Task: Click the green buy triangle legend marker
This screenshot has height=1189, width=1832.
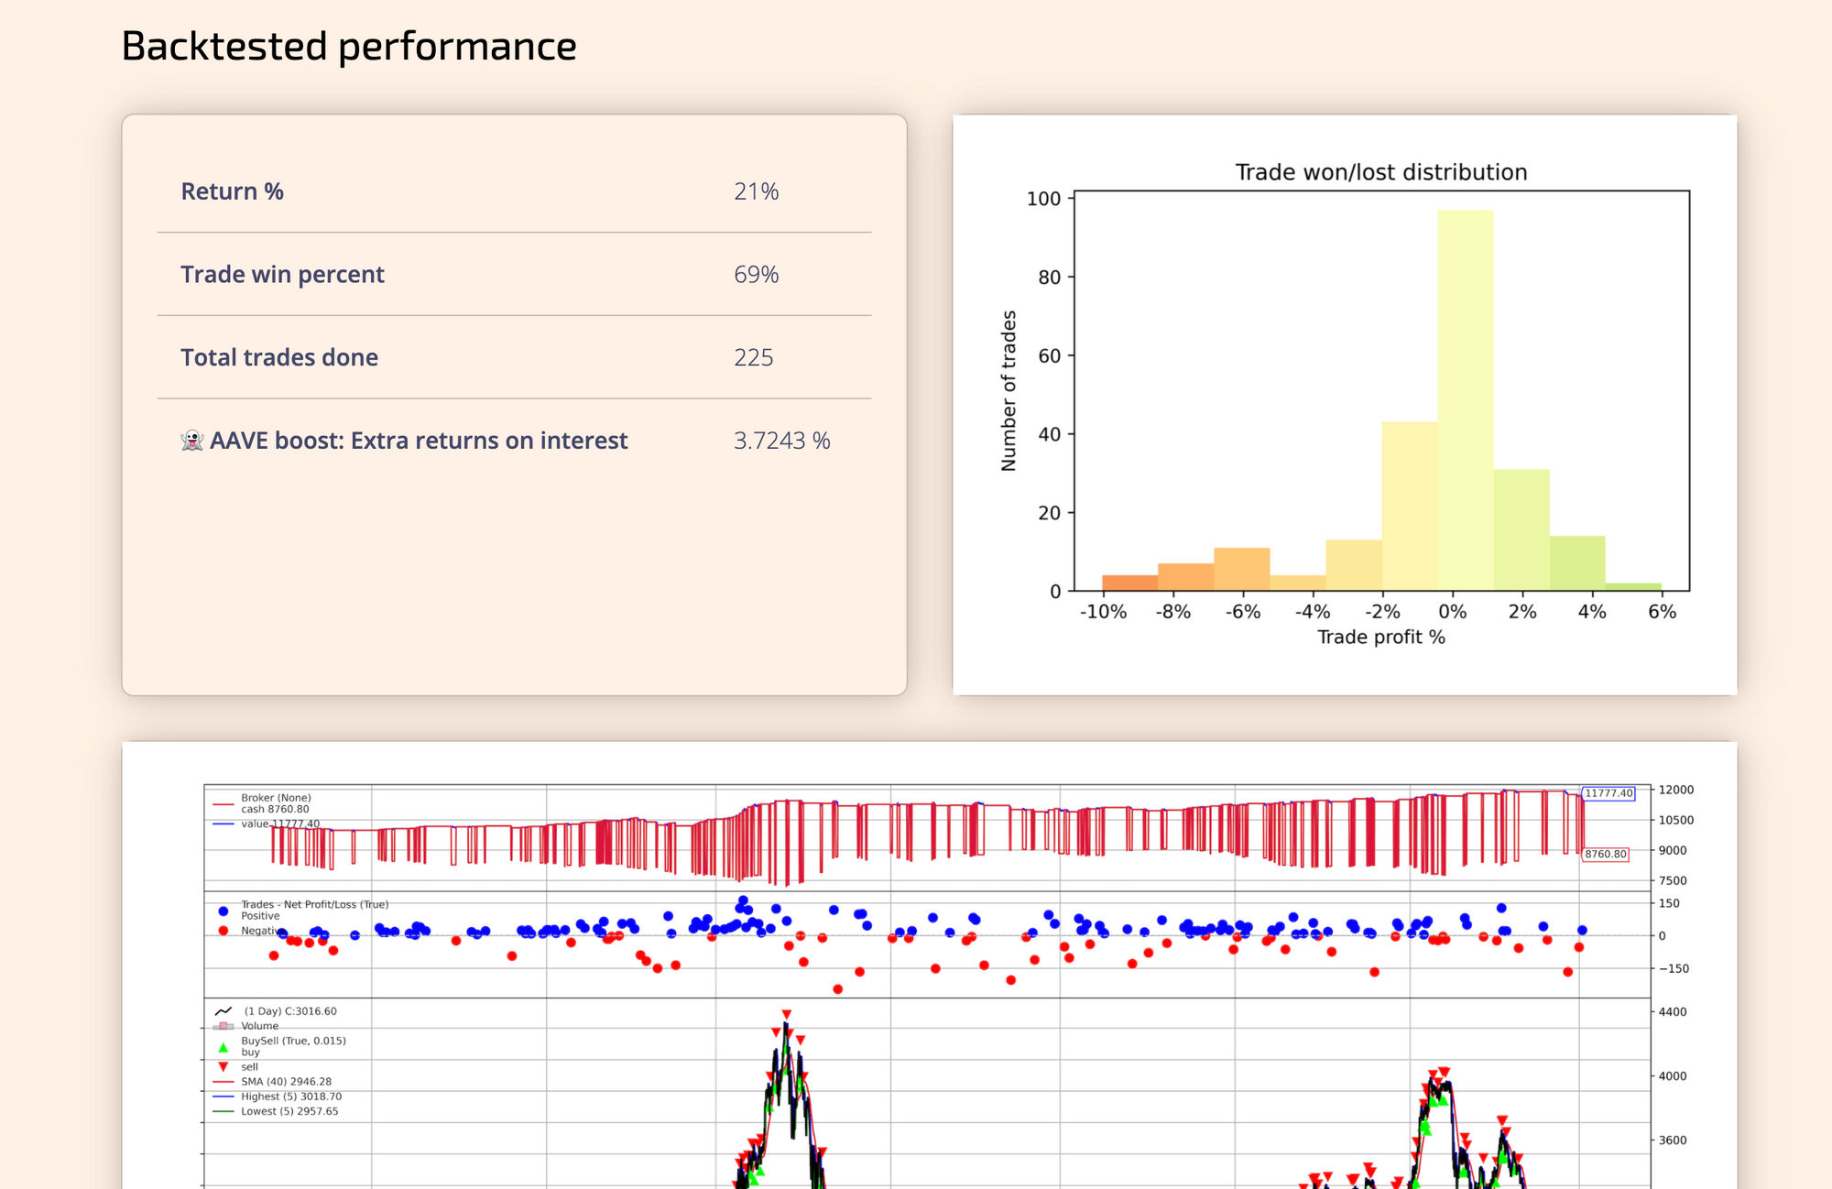Action: point(223,1047)
